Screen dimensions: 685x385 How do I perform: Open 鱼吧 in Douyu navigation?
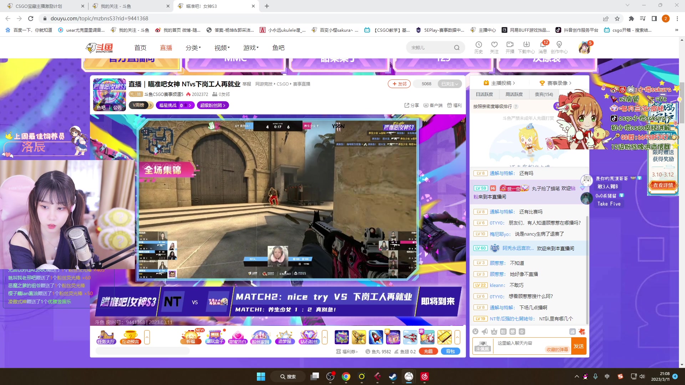278,48
